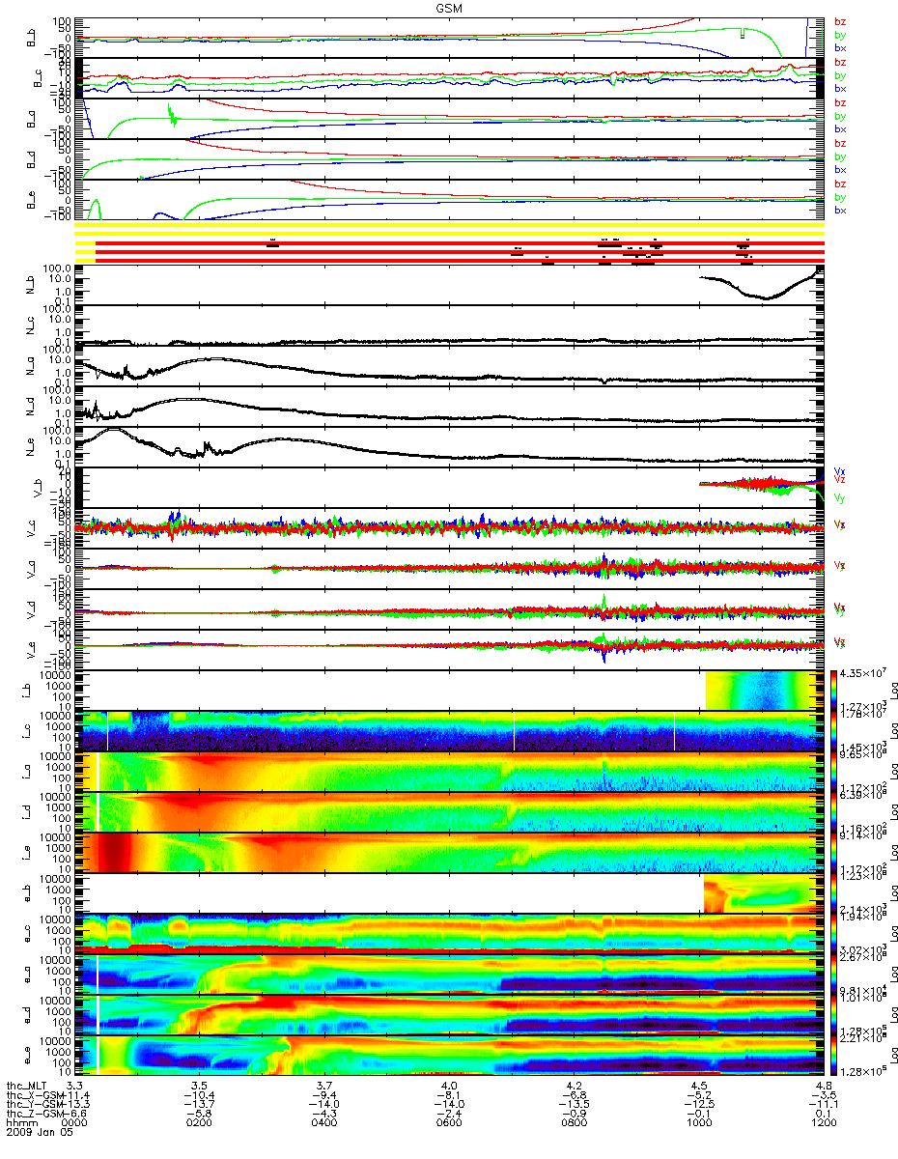The width and height of the screenshot is (898, 1159).
Task: Select the V_b velocity axis label
Action: [39, 486]
